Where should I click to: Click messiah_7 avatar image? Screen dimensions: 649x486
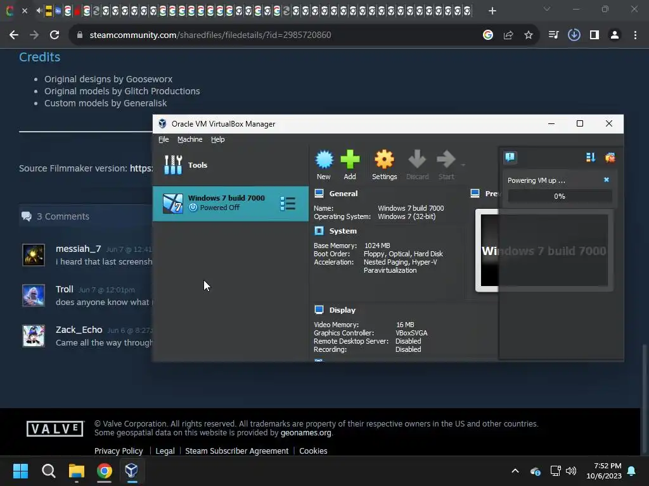34,254
